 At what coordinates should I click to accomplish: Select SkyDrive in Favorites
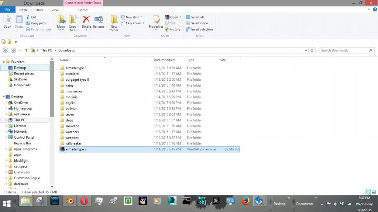(20, 79)
